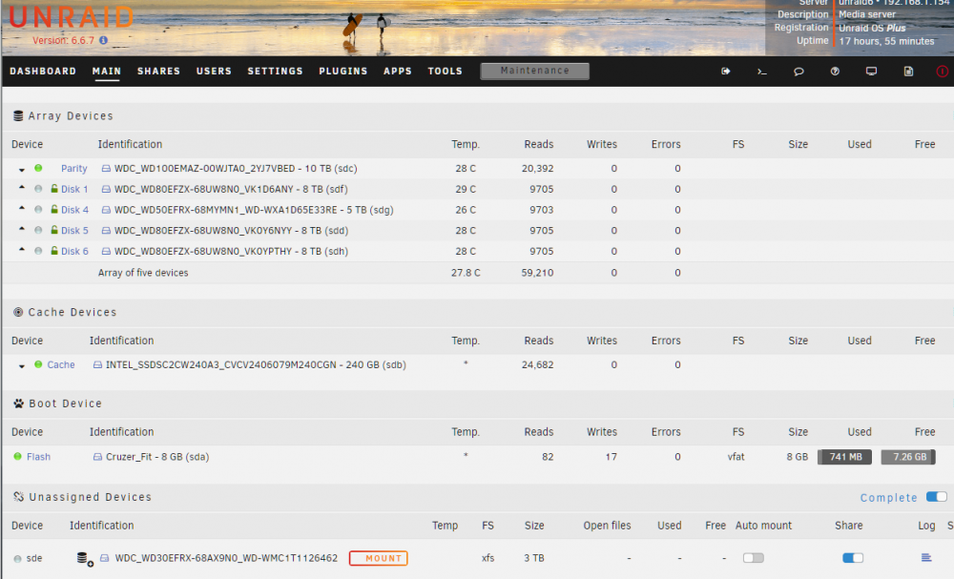954x579 pixels.
Task: Open the Settings tab
Action: 275,72
